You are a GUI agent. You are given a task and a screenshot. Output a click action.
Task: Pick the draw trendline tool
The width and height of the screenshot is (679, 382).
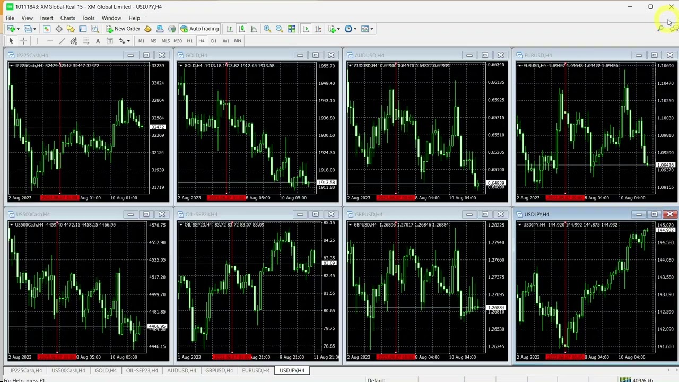[x=62, y=41]
